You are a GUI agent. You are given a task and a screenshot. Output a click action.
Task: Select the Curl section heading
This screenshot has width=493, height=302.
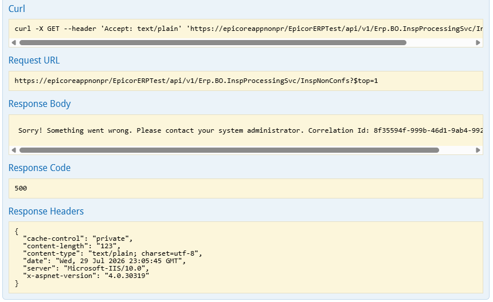tap(17, 9)
